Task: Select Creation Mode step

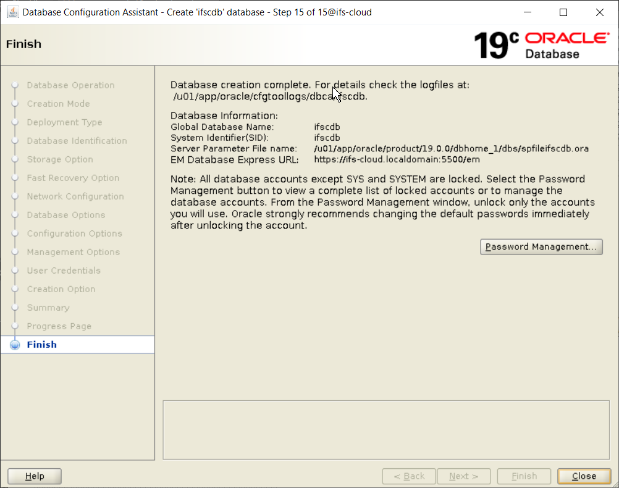Action: (59, 104)
